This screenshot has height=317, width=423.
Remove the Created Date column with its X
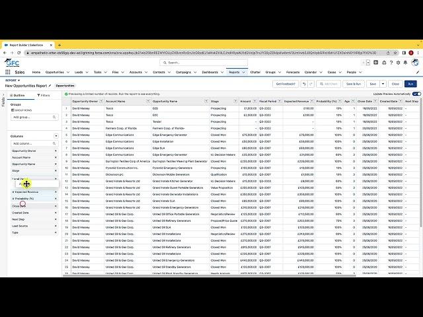click(x=56, y=213)
